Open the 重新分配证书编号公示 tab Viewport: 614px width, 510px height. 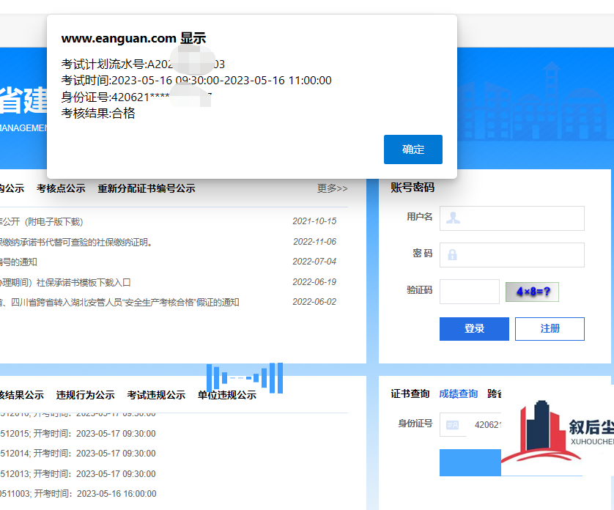pyautogui.click(x=147, y=188)
